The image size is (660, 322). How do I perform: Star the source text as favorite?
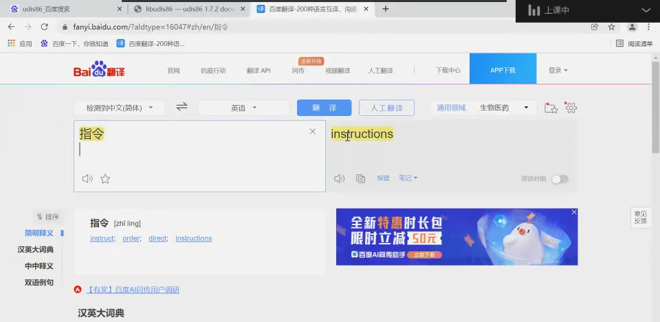tap(105, 179)
